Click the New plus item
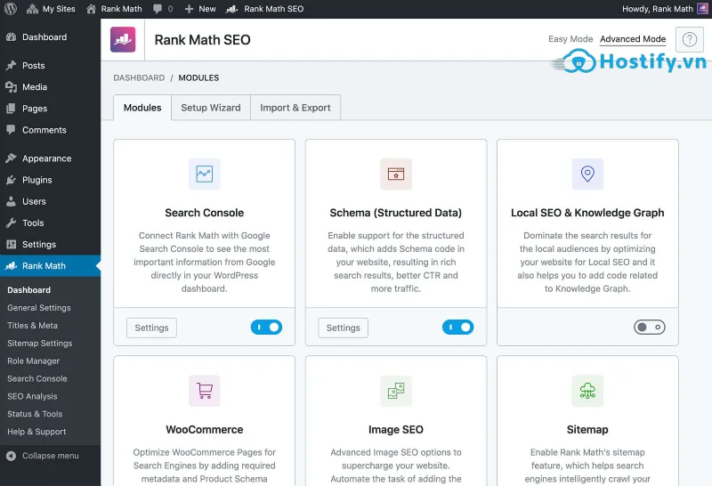The height and width of the screenshot is (486, 712). (x=200, y=9)
